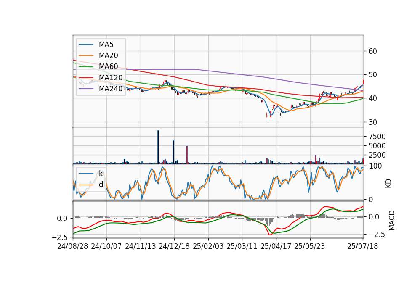Image resolution: width=404 pixels, height=290 pixels.
Task: Click the 24/08/28 date axis label
Action: pos(73,246)
